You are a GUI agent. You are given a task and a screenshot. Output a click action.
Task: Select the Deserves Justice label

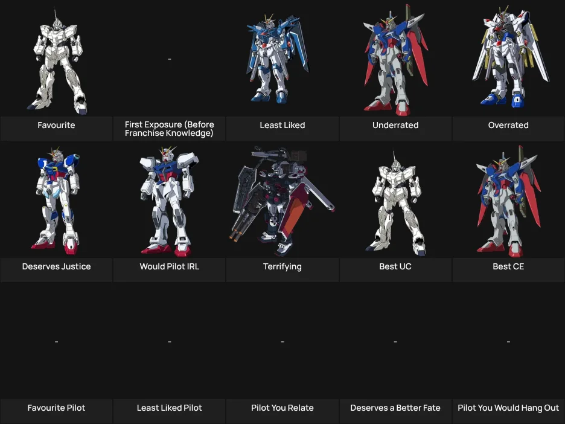pyautogui.click(x=56, y=266)
